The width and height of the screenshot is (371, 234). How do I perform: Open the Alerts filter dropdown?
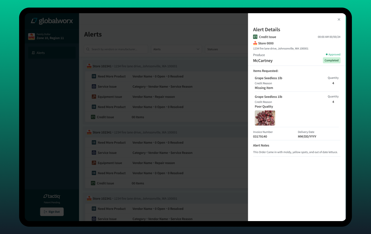tap(177, 49)
